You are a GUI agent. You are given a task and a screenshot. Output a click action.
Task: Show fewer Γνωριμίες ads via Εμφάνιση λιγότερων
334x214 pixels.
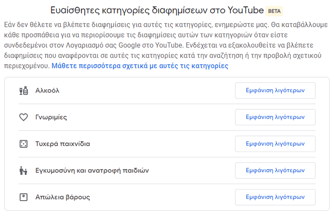click(x=275, y=117)
